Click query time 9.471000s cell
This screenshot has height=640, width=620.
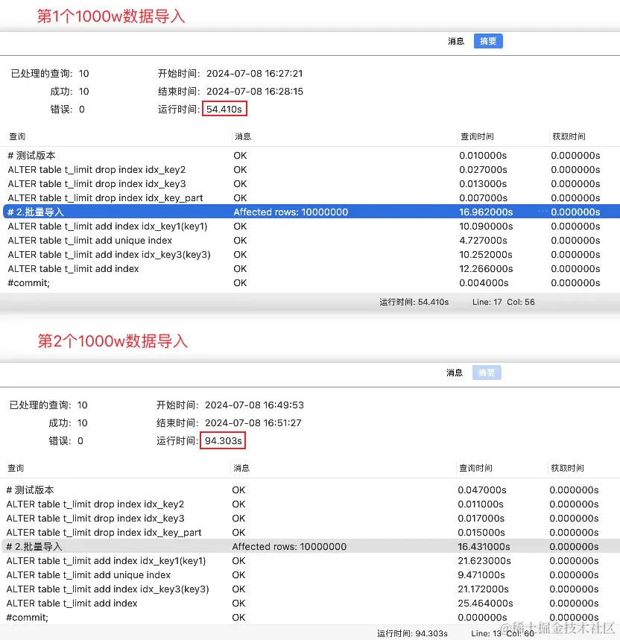[481, 575]
